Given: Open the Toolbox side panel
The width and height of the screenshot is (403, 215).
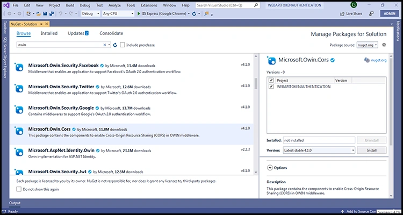Looking at the screenshot, I should coord(5,28).
